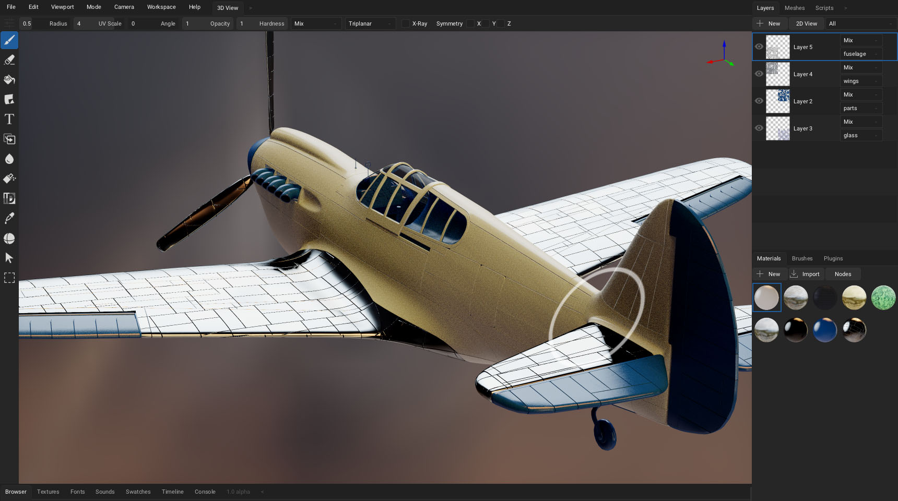Click the 2D View button

pos(807,23)
